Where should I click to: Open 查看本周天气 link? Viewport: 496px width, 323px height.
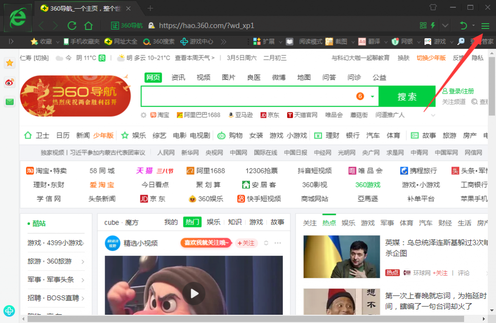tap(195, 58)
